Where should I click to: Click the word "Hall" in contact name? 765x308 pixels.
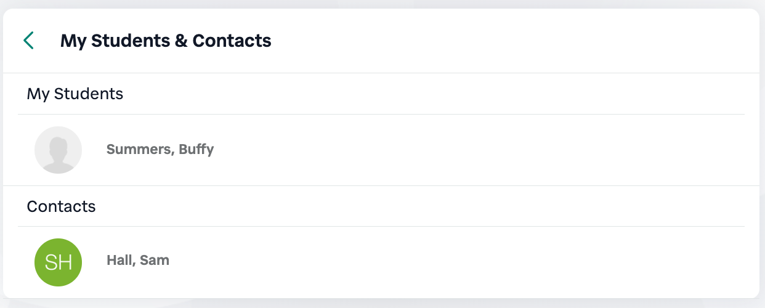pyautogui.click(x=119, y=261)
